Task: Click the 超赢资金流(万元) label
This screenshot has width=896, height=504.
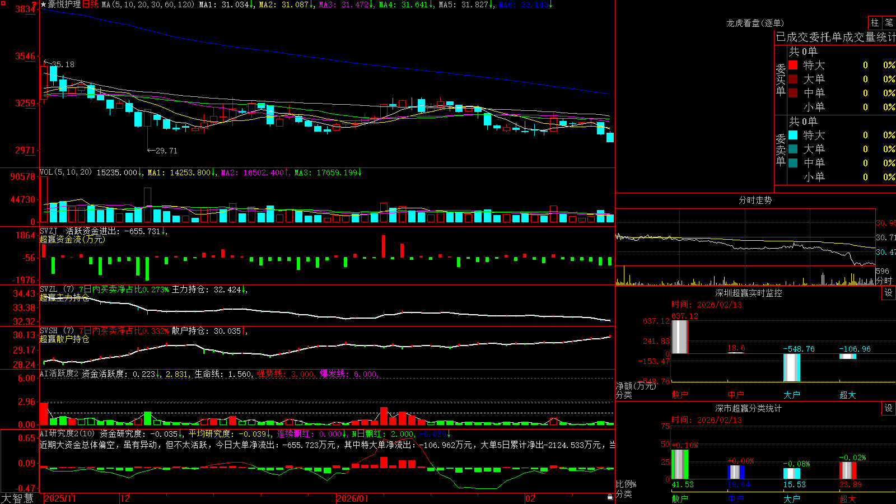Action: coord(72,239)
